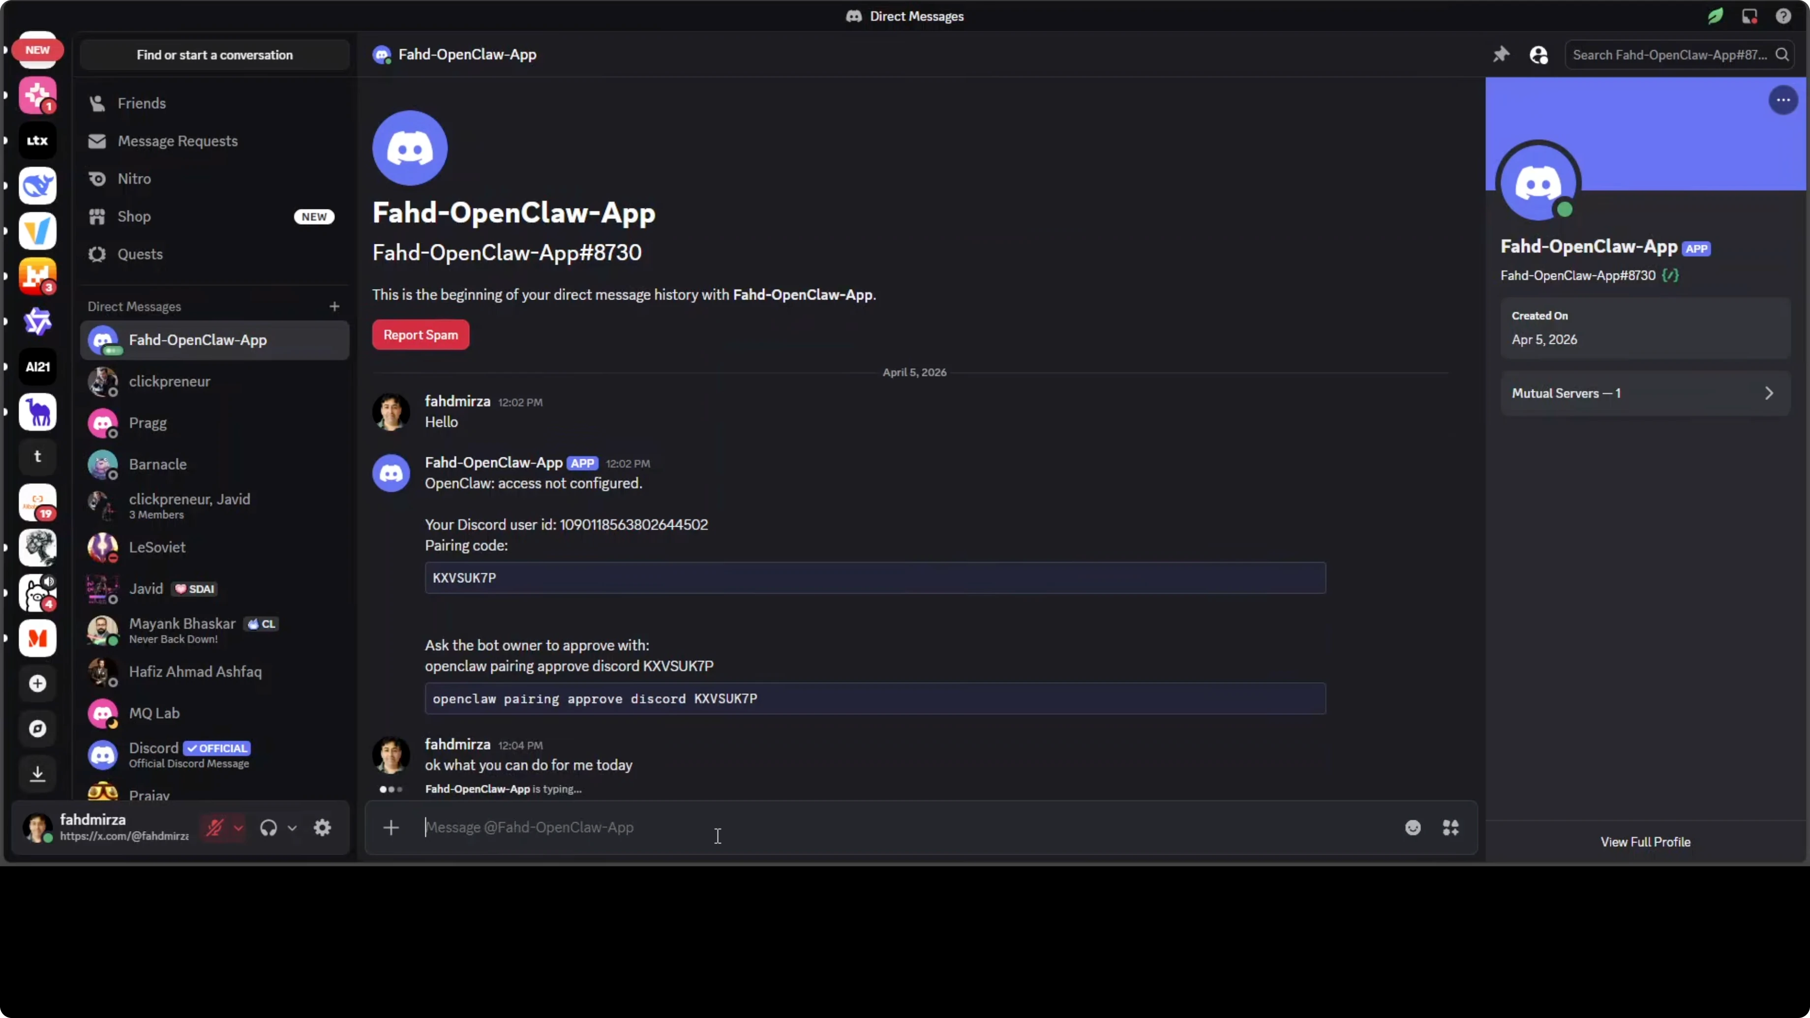The image size is (1810, 1018).
Task: Toggle deafen with the headphones icon
Action: [269, 828]
